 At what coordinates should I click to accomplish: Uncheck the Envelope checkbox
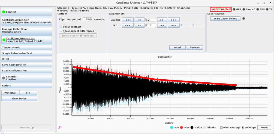243,127
